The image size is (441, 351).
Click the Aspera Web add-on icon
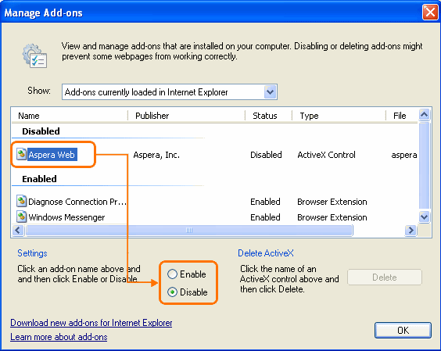(x=21, y=154)
